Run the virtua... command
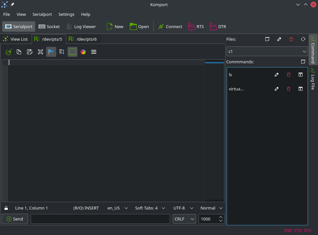 coord(301,89)
